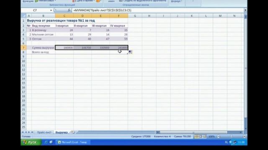Switch to Normal view in status bar
The width and height of the screenshot is (268, 150).
point(196,136)
